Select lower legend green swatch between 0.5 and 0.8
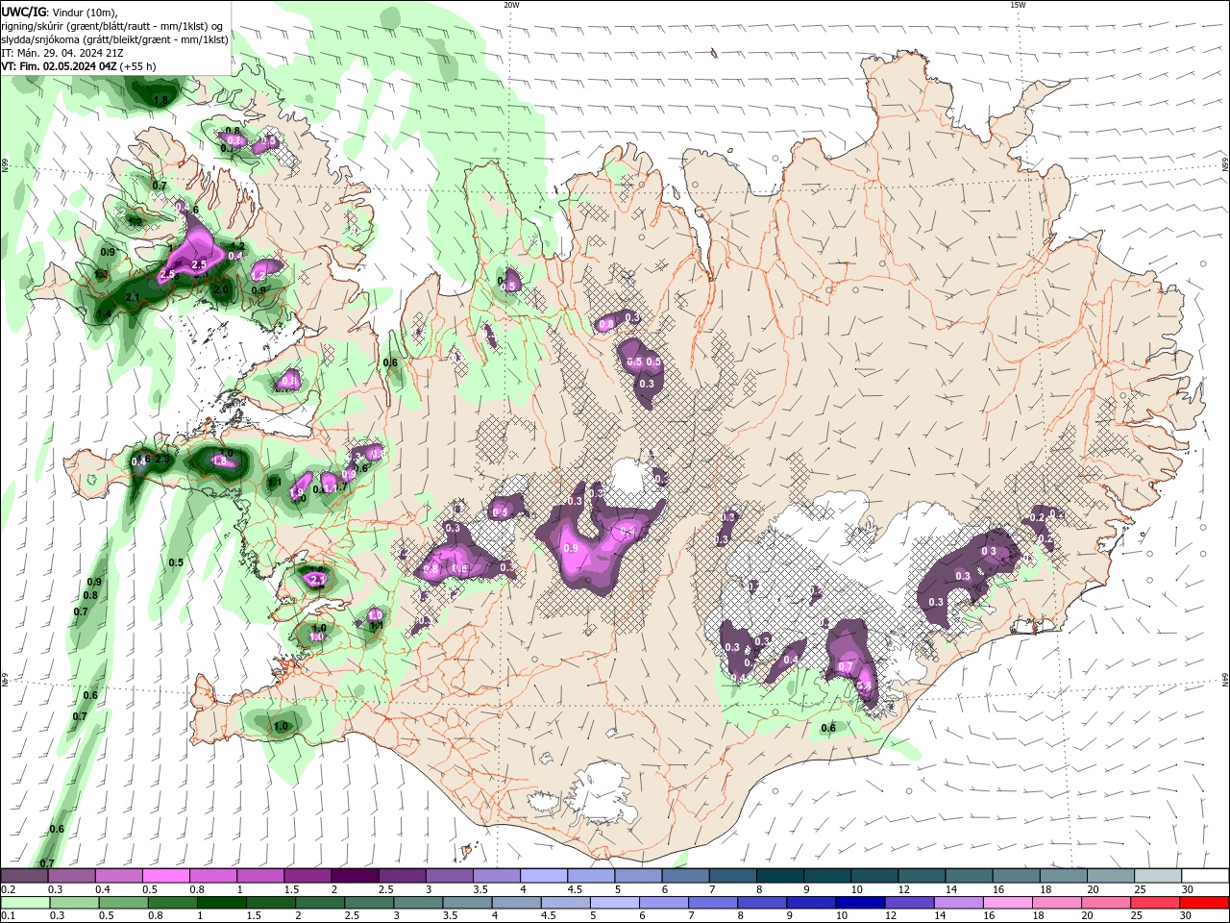 [x=123, y=903]
